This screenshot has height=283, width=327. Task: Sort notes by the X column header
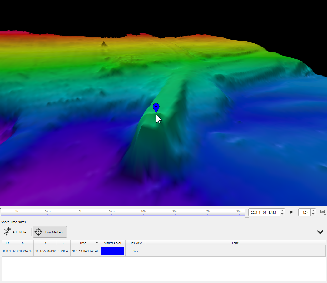click(x=23, y=243)
